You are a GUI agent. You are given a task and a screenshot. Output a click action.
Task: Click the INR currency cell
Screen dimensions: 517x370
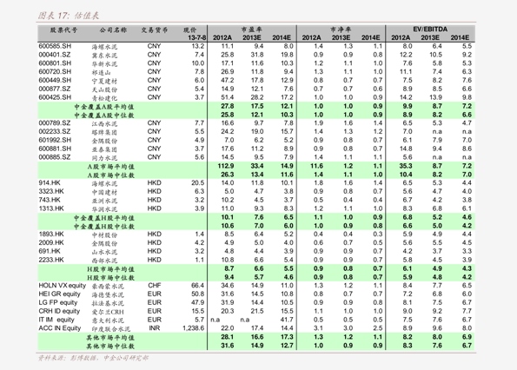155,328
